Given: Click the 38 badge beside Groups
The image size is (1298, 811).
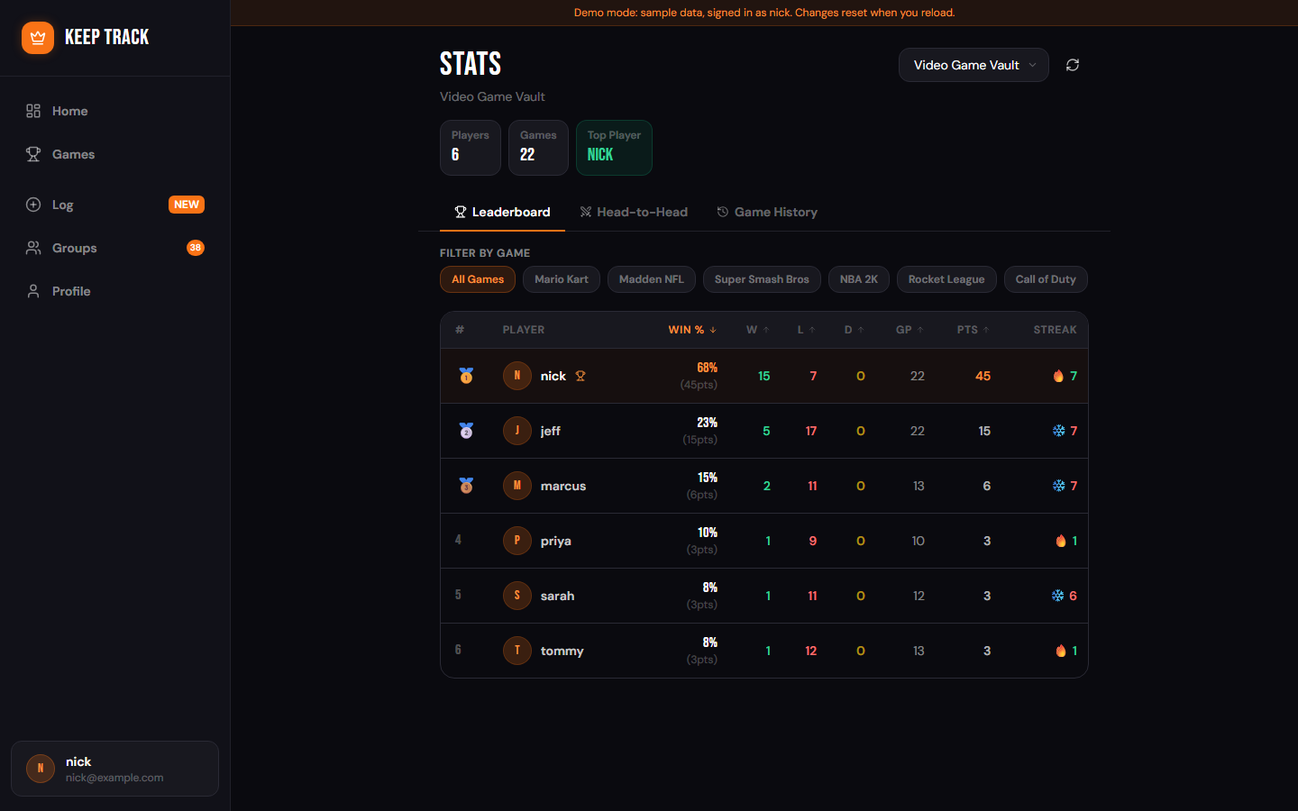Looking at the screenshot, I should tap(196, 248).
